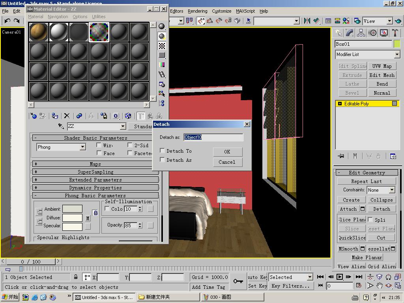Click Show Map in Viewport cube icon
This screenshot has height=303, width=404.
(128, 116)
